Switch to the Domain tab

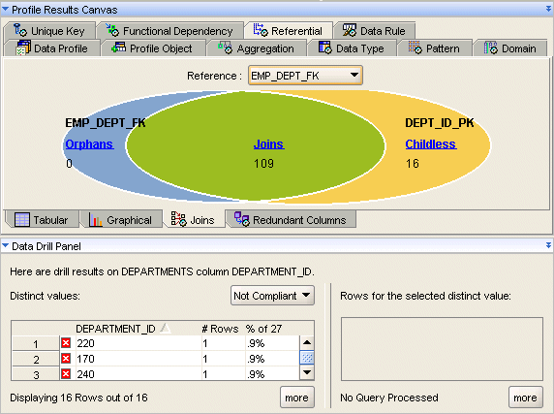(x=509, y=48)
